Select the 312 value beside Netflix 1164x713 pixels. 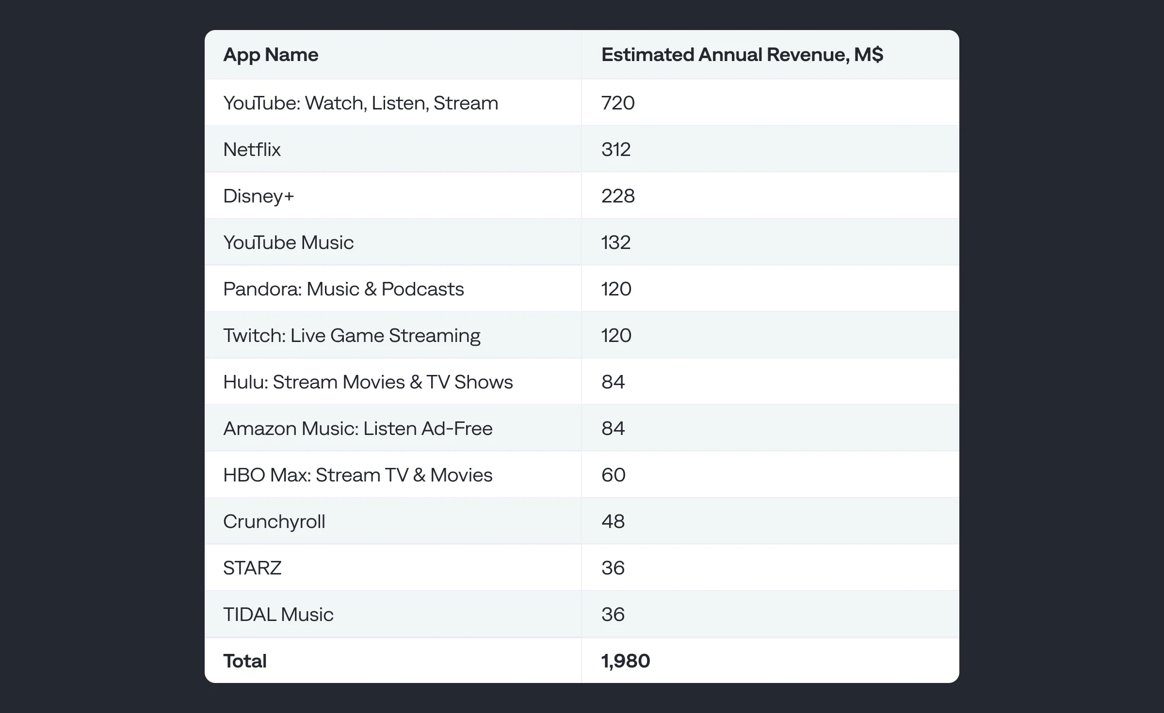coord(615,149)
